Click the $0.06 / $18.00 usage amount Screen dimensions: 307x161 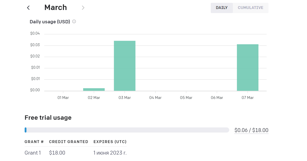[251, 130]
